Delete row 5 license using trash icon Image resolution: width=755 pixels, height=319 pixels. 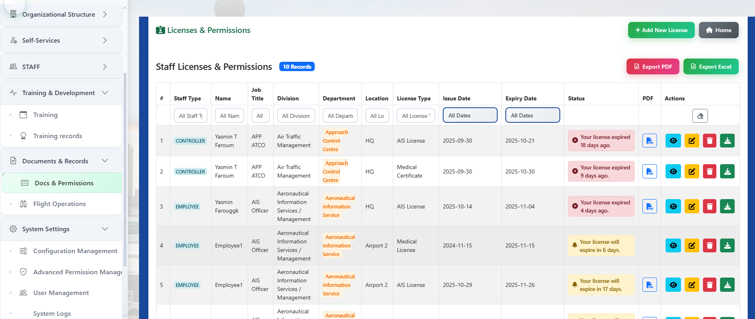709,285
